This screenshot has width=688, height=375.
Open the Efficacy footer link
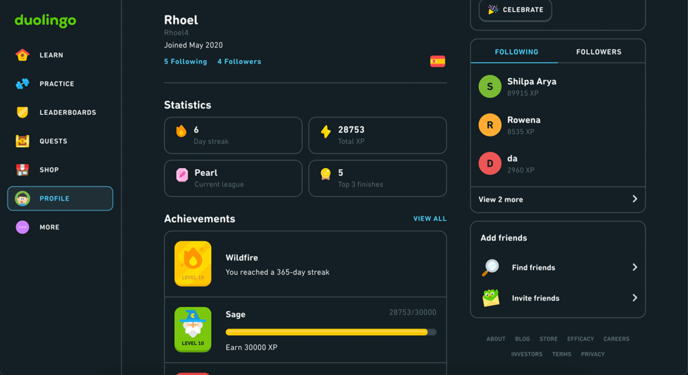coord(580,339)
